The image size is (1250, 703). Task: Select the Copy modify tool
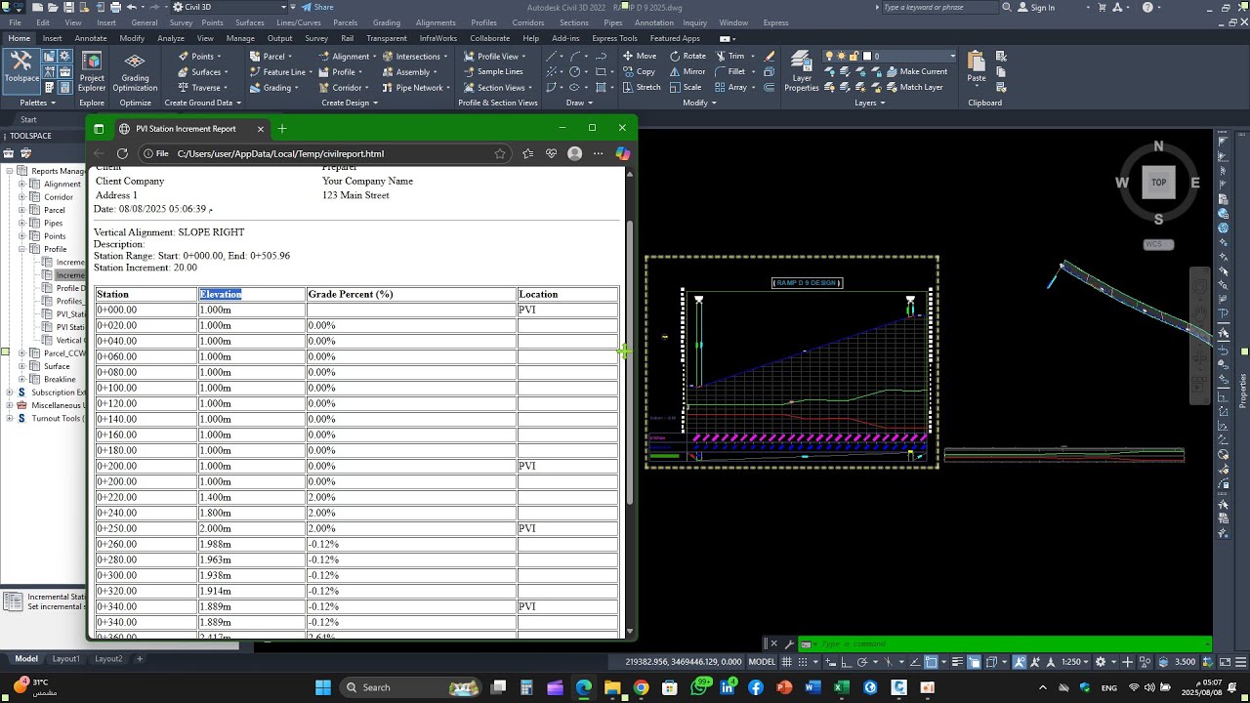pos(638,71)
